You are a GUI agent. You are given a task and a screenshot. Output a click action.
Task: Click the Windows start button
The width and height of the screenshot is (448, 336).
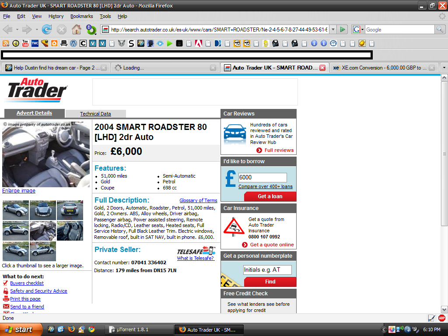click(x=21, y=329)
